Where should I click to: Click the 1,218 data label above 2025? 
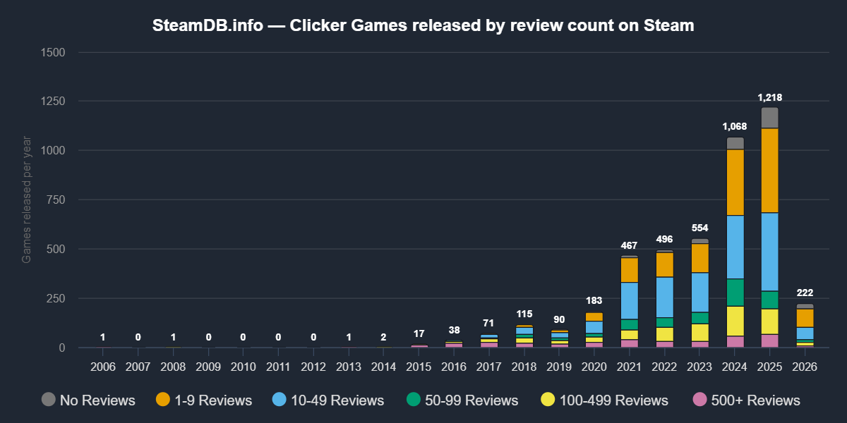pyautogui.click(x=769, y=98)
